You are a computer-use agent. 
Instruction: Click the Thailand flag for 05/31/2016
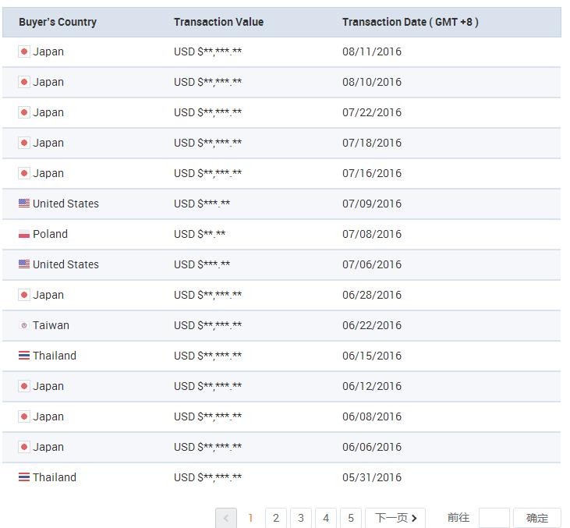[x=24, y=477]
